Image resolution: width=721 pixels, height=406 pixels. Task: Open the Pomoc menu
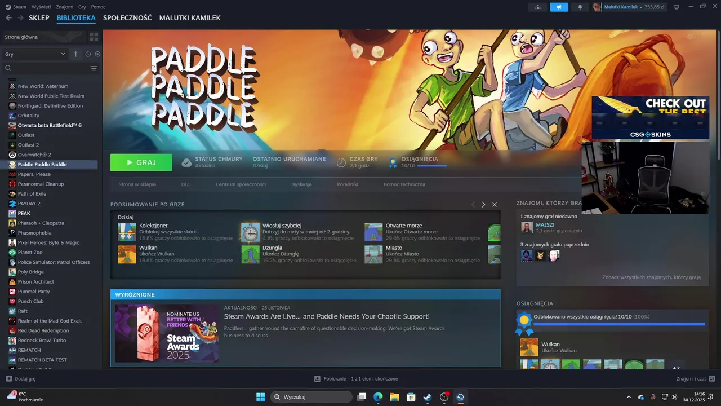(x=98, y=7)
